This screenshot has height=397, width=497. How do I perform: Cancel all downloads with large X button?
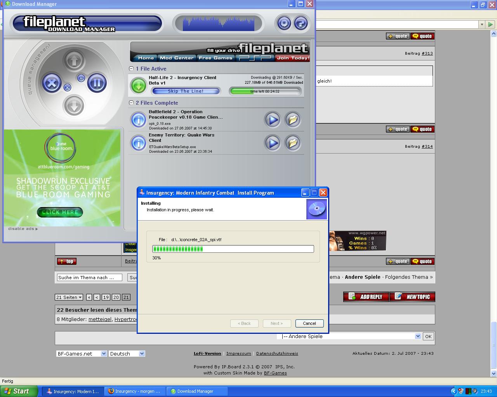52,83
